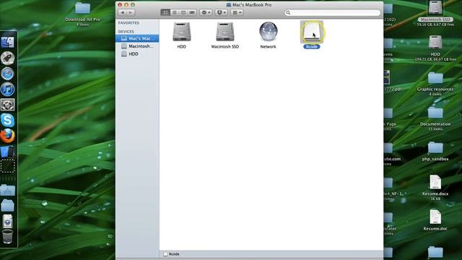
Task: Switch Finder to icon view
Action: (165, 13)
